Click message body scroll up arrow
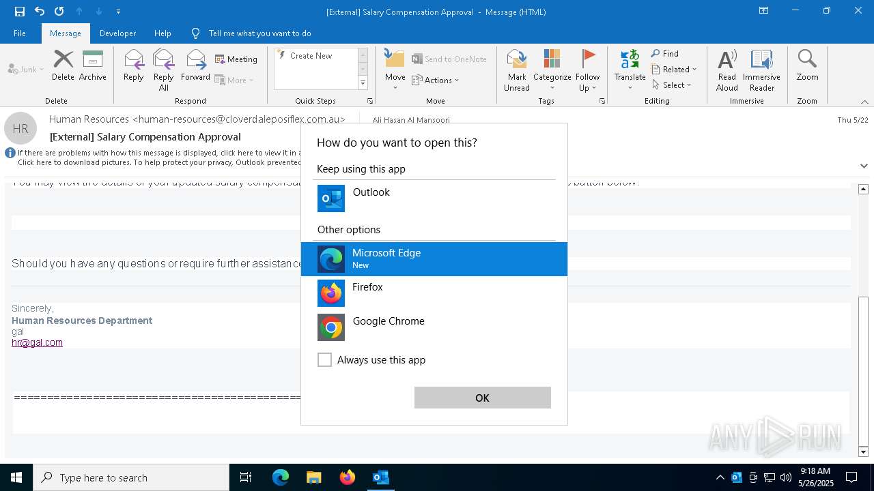The width and height of the screenshot is (874, 491). tap(863, 189)
